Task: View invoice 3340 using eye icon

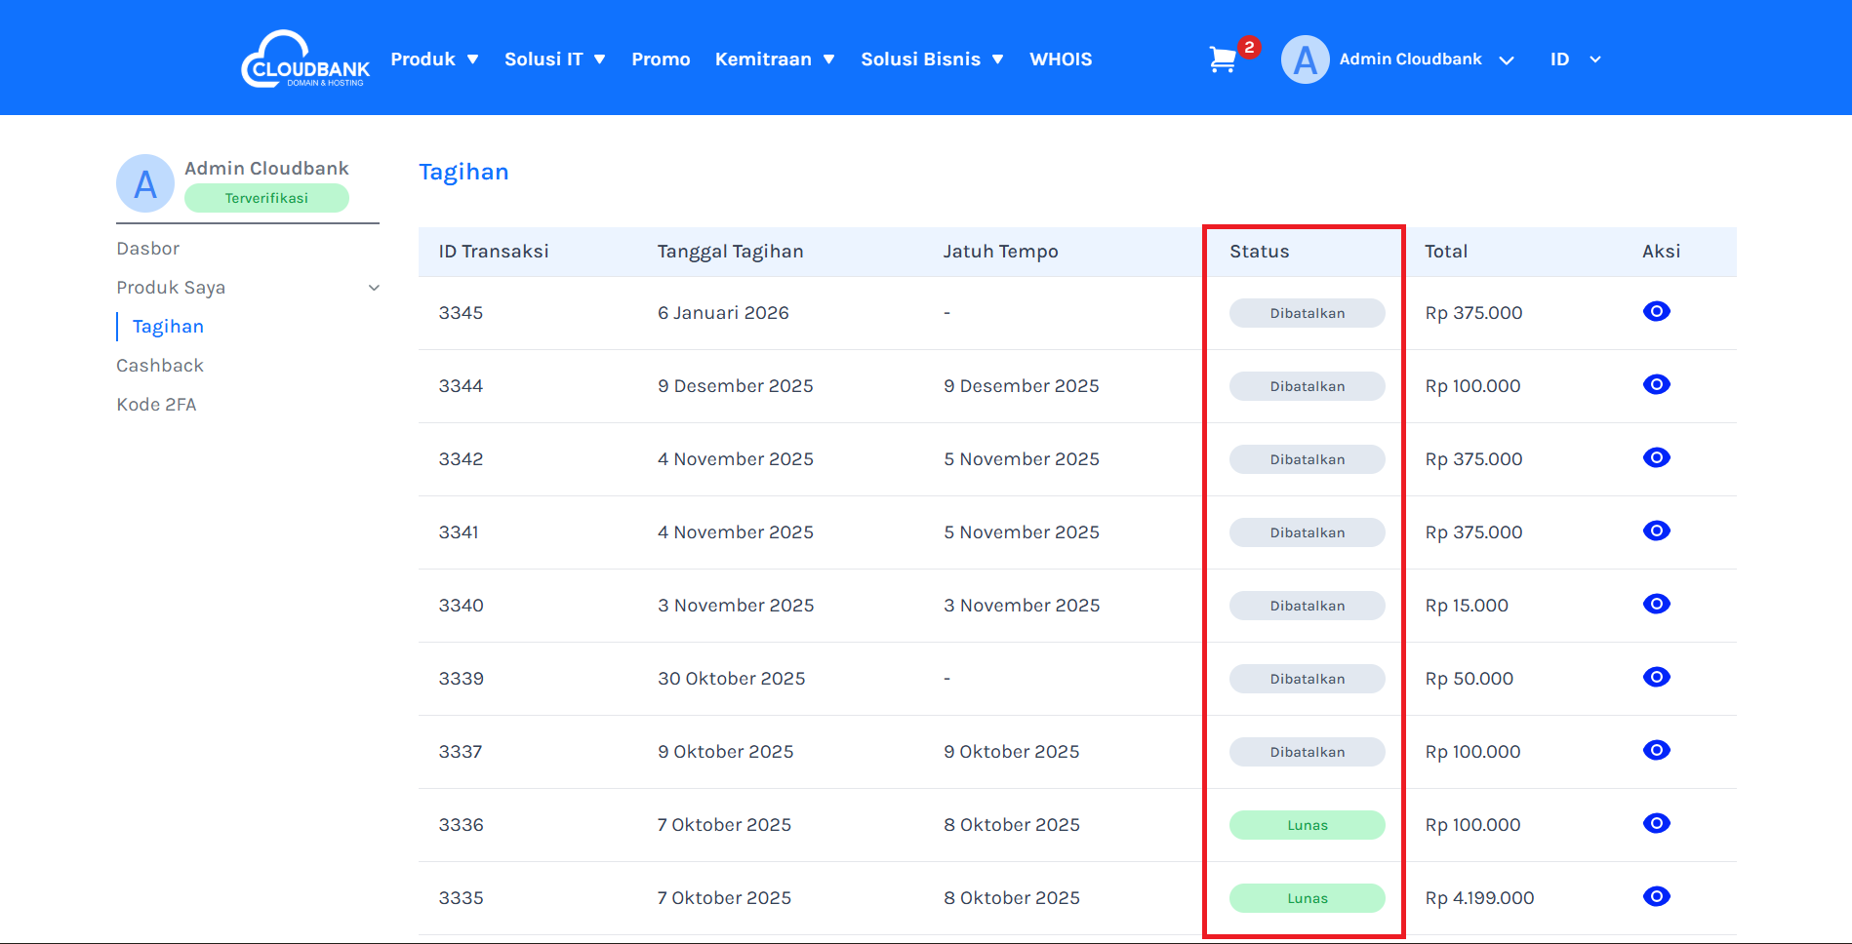Action: [x=1656, y=605]
